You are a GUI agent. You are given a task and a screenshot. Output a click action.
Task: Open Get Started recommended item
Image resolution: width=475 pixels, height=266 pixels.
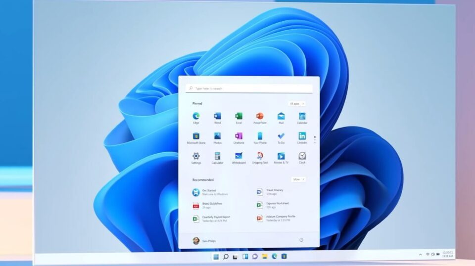coord(210,192)
